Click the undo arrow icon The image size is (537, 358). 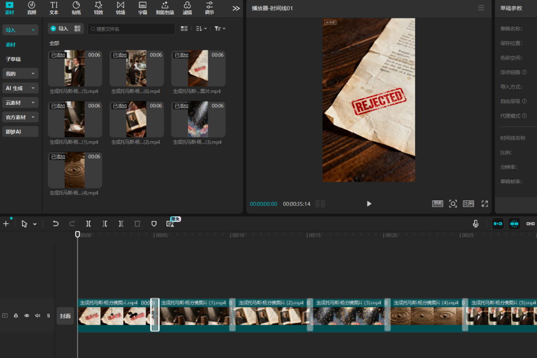(x=56, y=224)
